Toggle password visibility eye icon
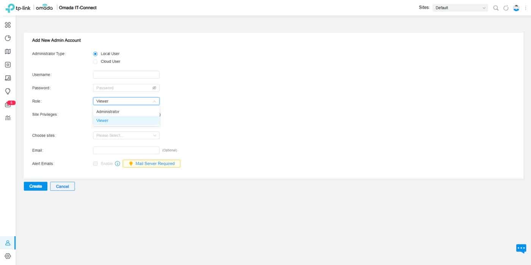This screenshot has height=265, width=531. pyautogui.click(x=154, y=88)
